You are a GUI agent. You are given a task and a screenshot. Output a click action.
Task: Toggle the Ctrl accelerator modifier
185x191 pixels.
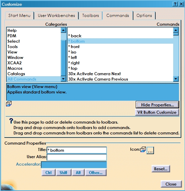tap(48, 172)
